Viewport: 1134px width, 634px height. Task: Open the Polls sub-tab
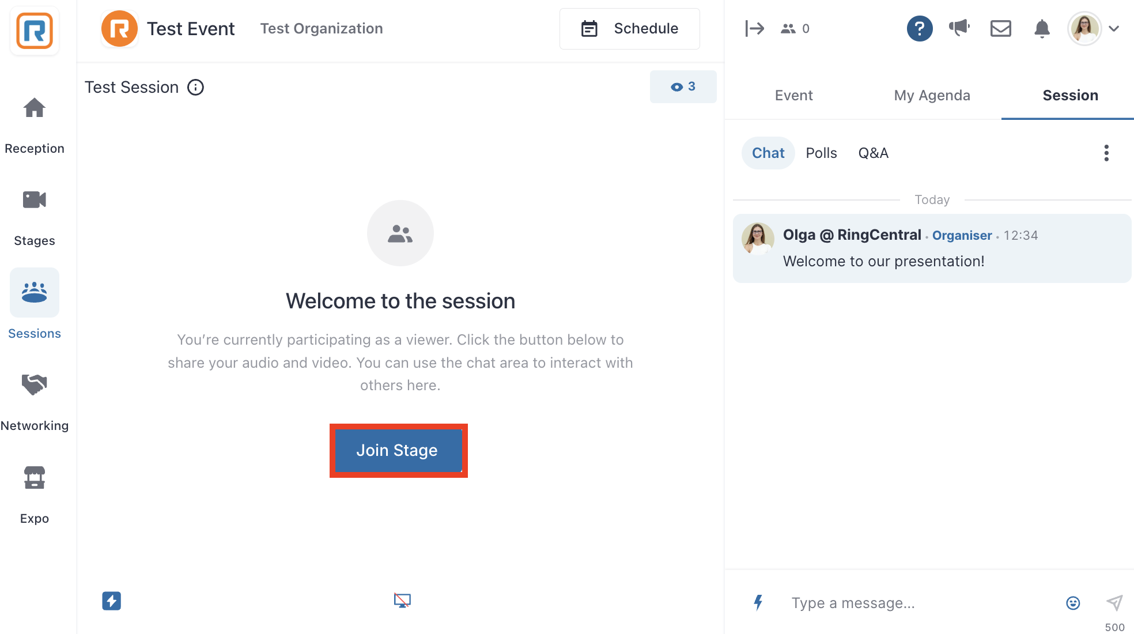821,153
